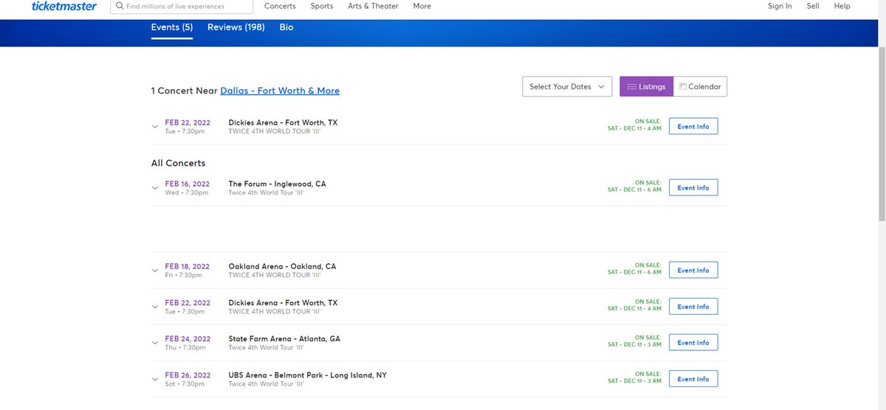This screenshot has height=410, width=886.
Task: Switch to Listings view
Action: (x=646, y=86)
